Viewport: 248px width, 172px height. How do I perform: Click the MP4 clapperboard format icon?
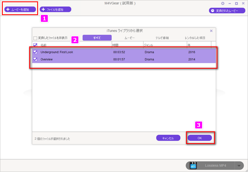(193, 165)
